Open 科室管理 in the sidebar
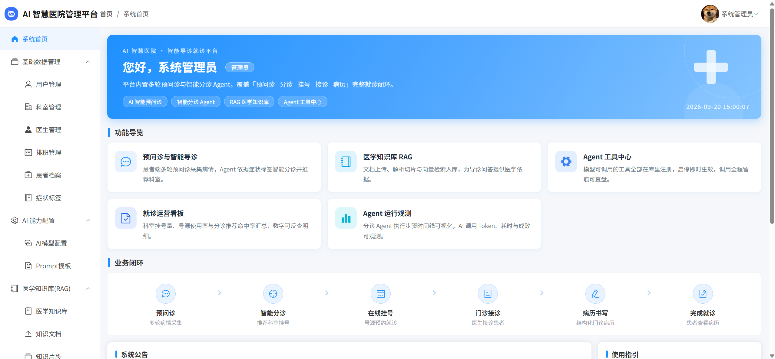Image resolution: width=775 pixels, height=359 pixels. [50, 107]
